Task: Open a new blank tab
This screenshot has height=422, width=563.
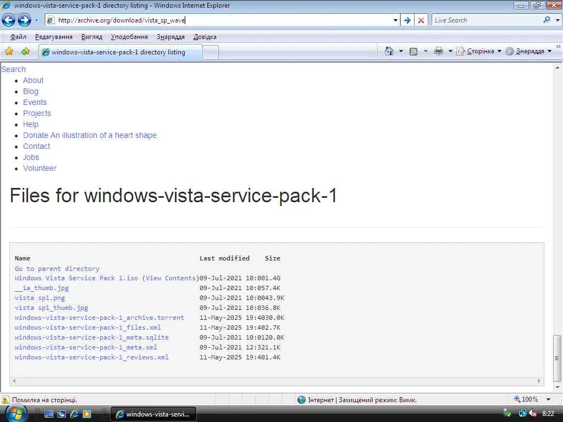Action: [211, 53]
